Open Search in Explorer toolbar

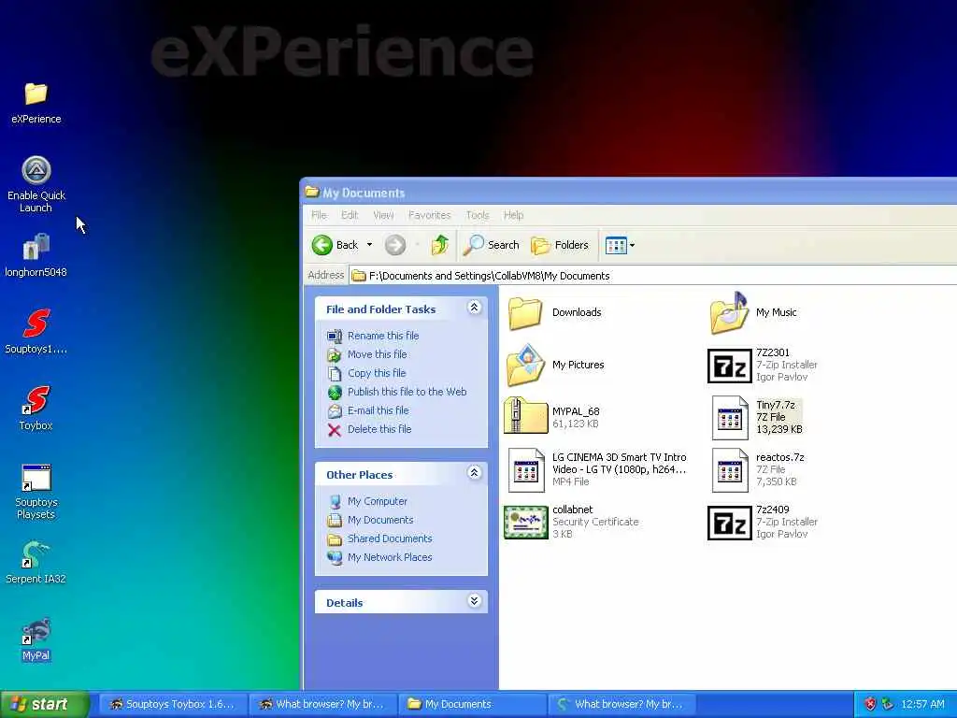(492, 245)
